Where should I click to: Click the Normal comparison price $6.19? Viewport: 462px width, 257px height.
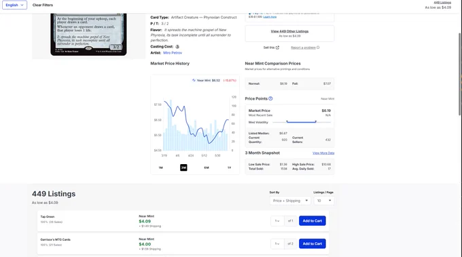[x=283, y=84]
